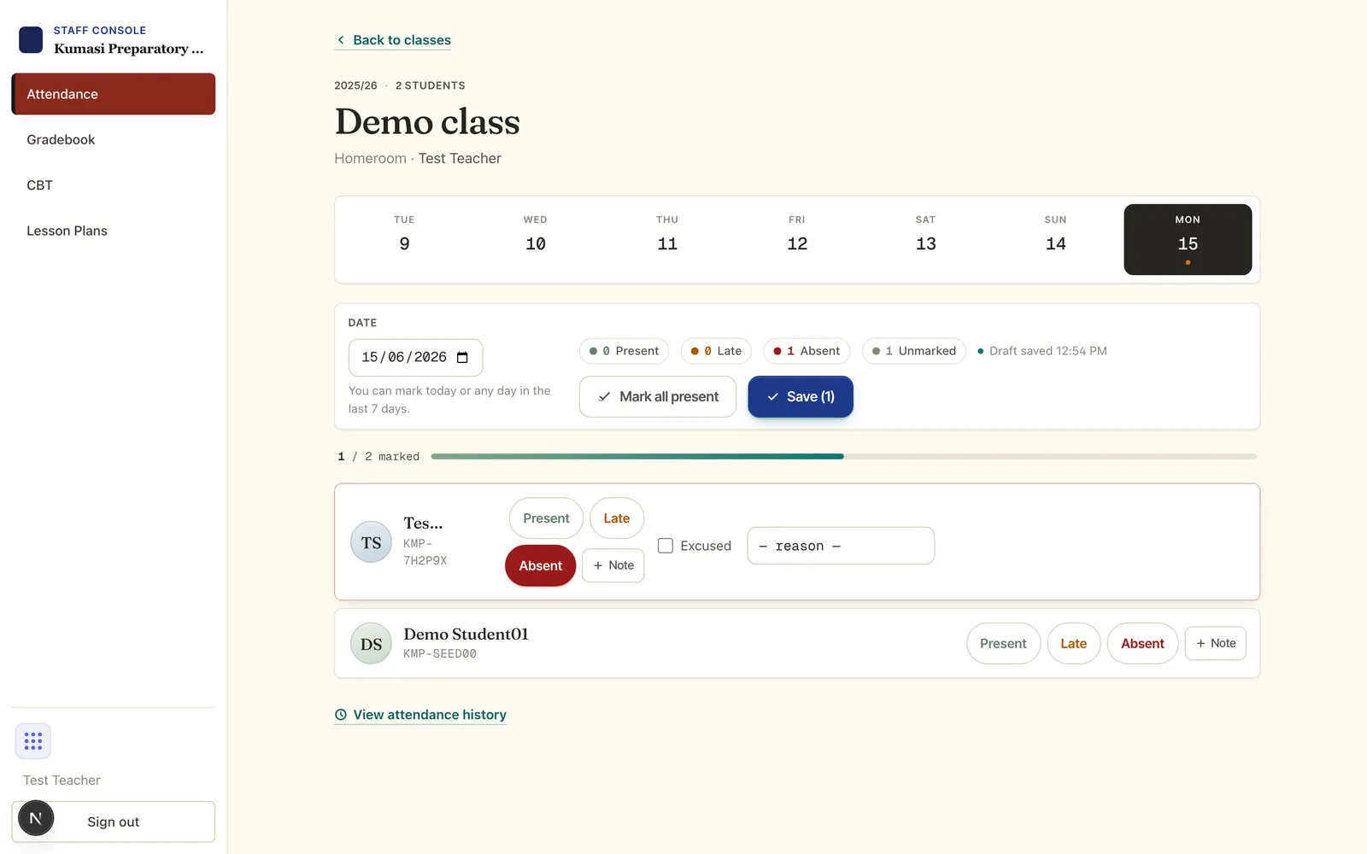The height and width of the screenshot is (854, 1367).
Task: Click student ID KMP-7H2P9X
Action: click(x=425, y=552)
